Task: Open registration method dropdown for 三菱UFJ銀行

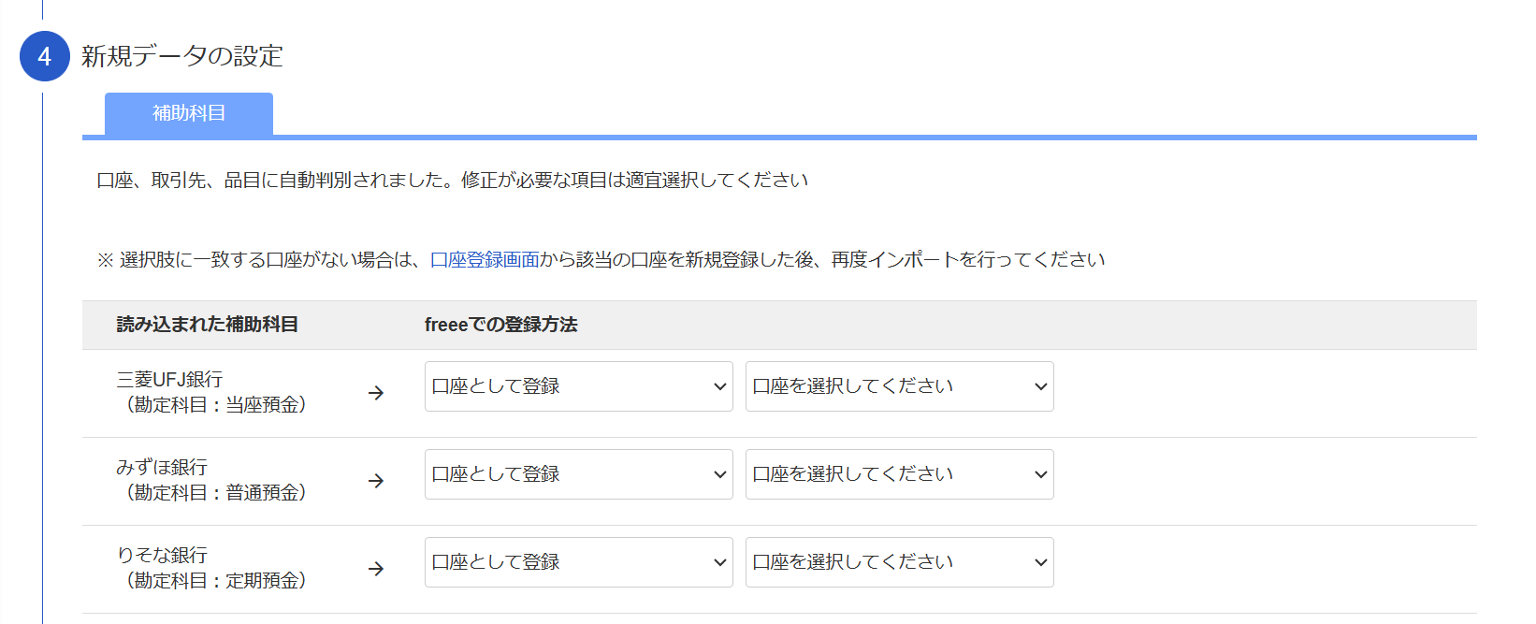Action: point(579,386)
